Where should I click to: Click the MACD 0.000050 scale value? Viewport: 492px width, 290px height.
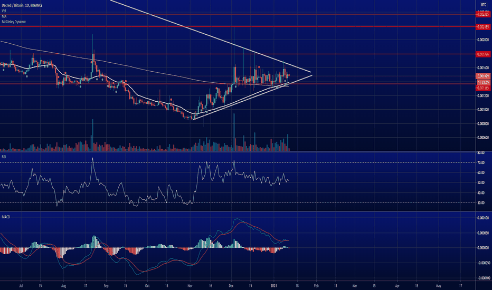[483, 233]
